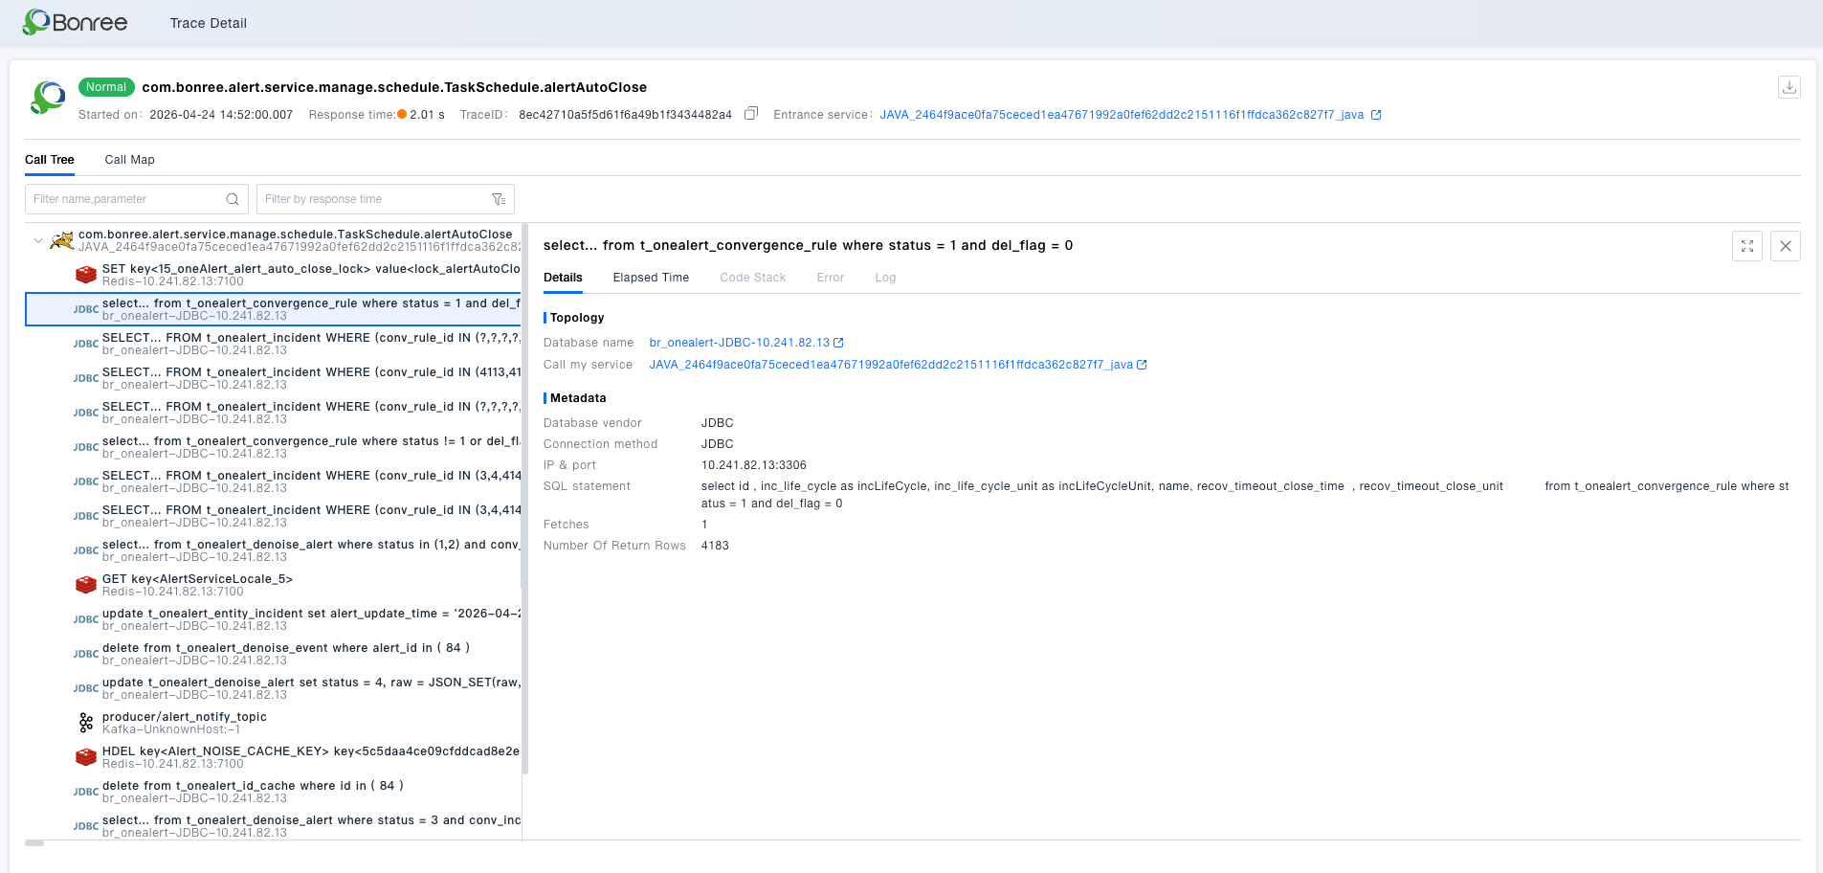Click the Trace Detail page title
This screenshot has width=1823, height=873.
209,23
